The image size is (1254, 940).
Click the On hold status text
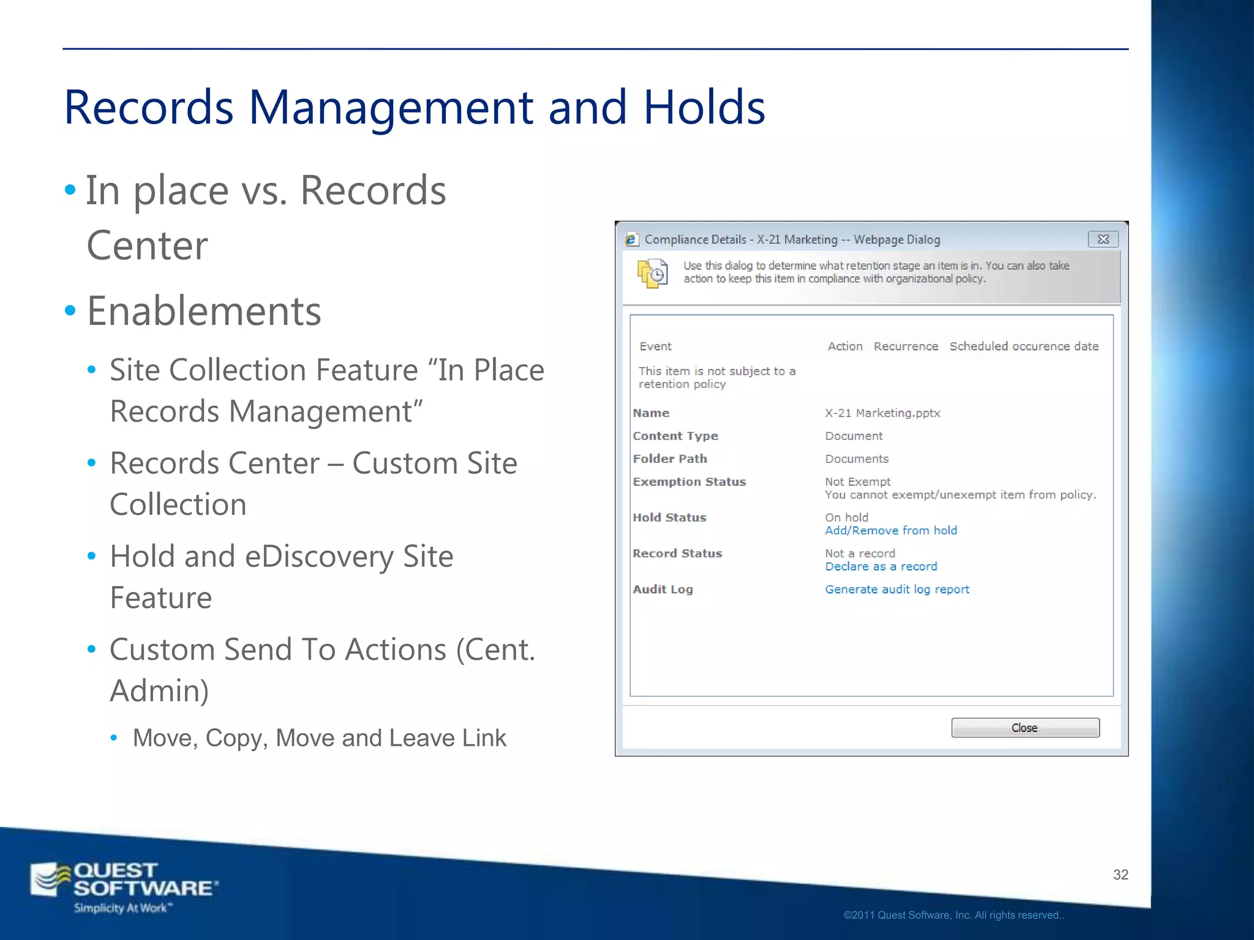(x=846, y=518)
